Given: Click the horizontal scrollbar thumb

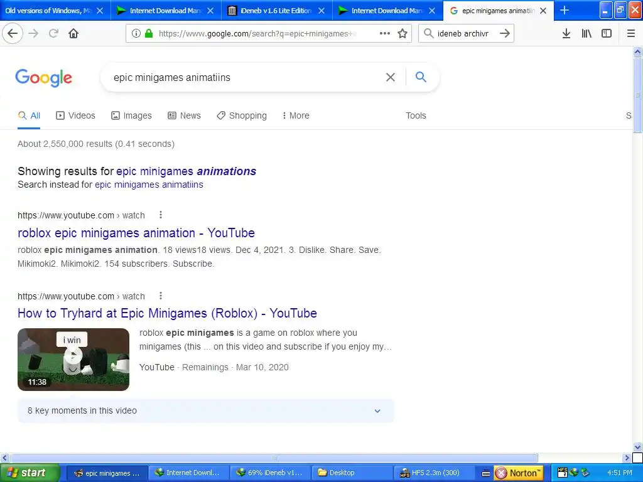Looking at the screenshot, I should pyautogui.click(x=274, y=458).
